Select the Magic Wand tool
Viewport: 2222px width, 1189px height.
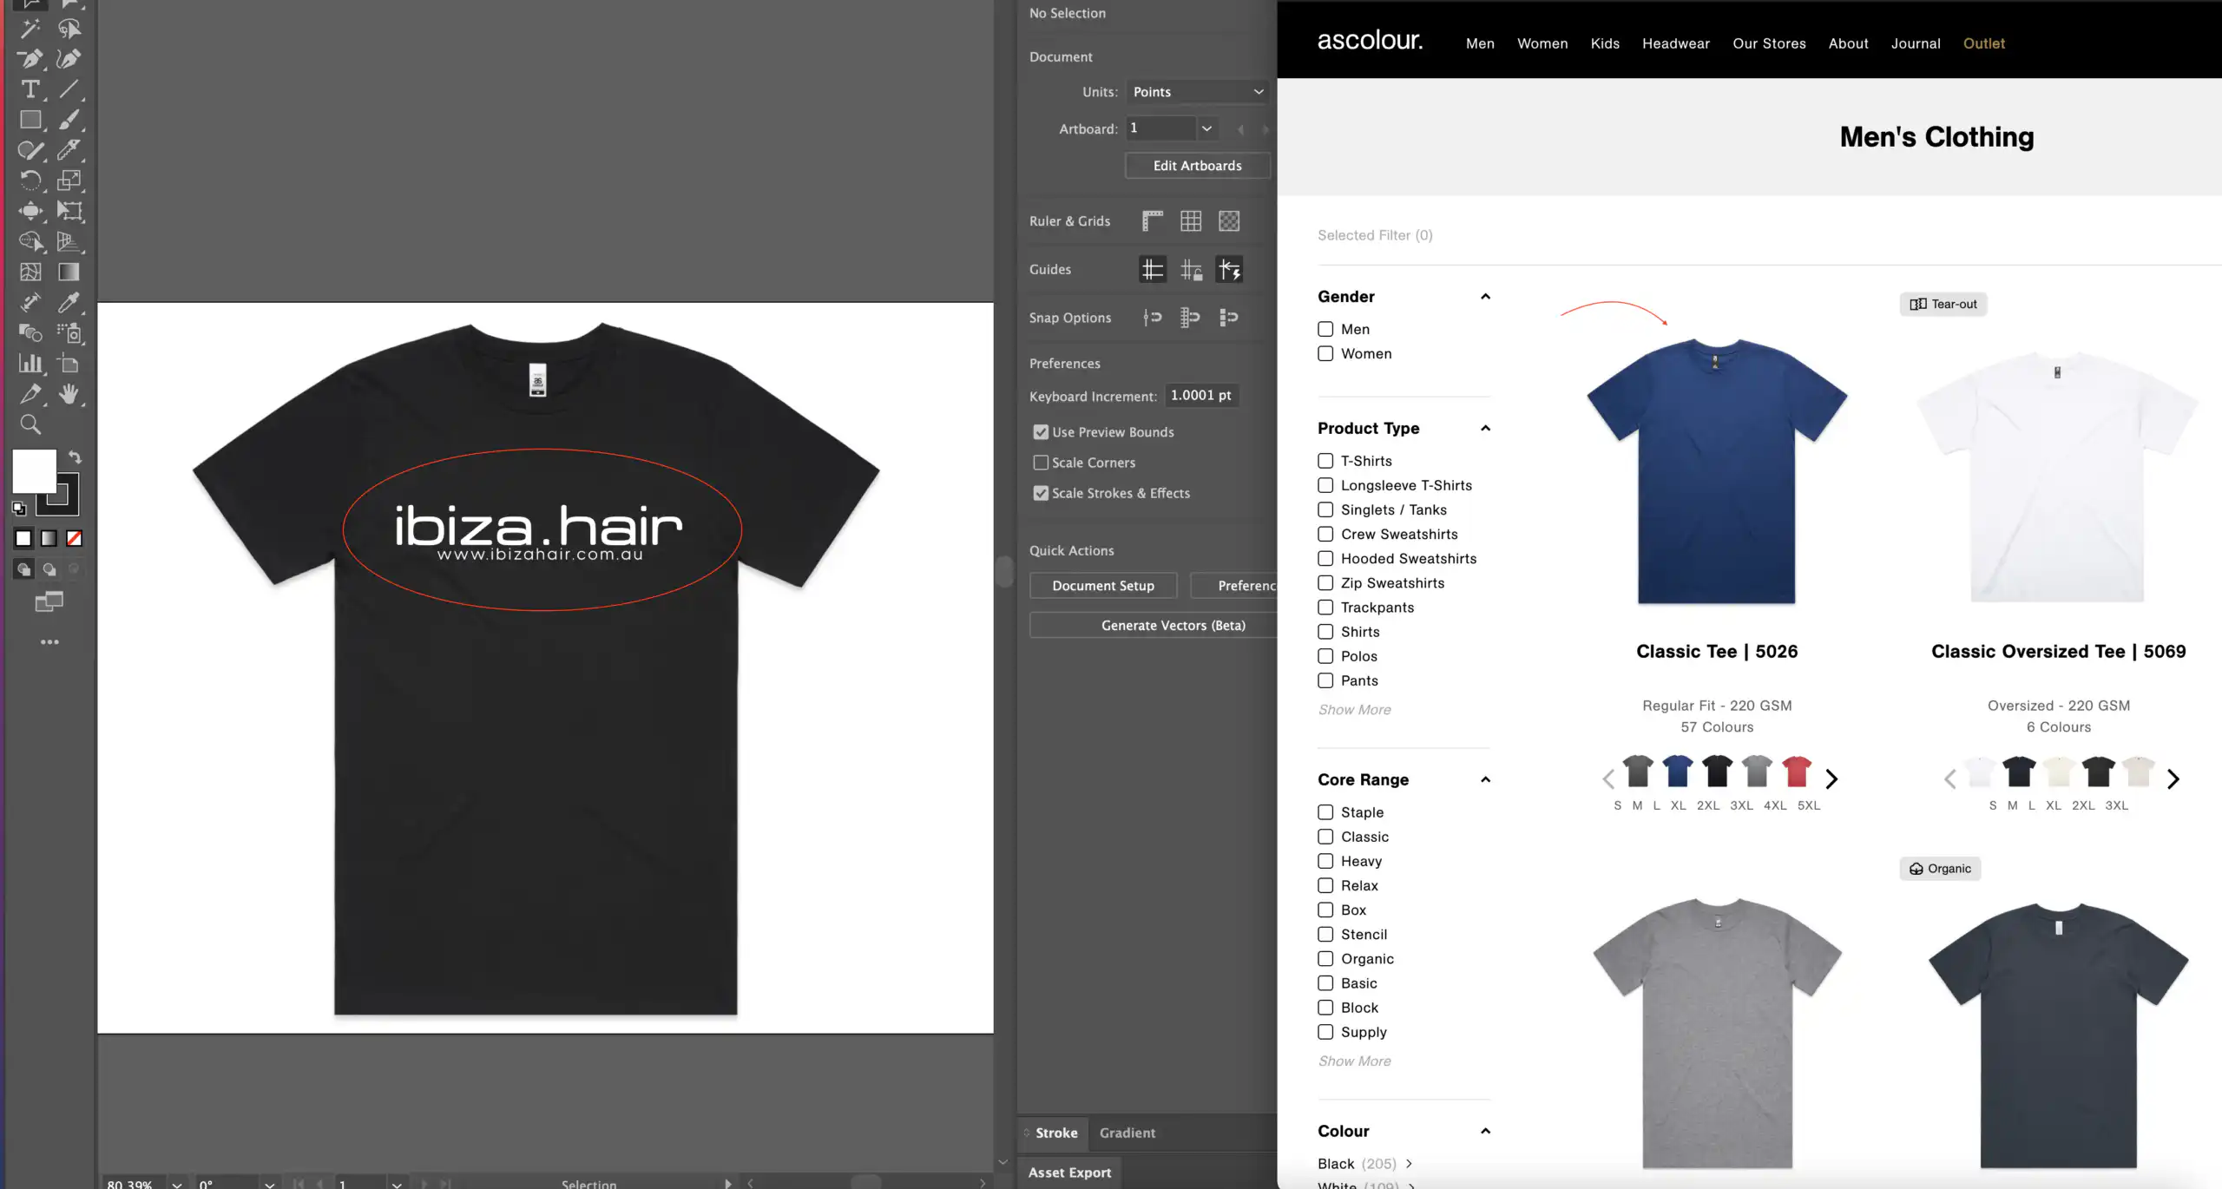click(30, 29)
